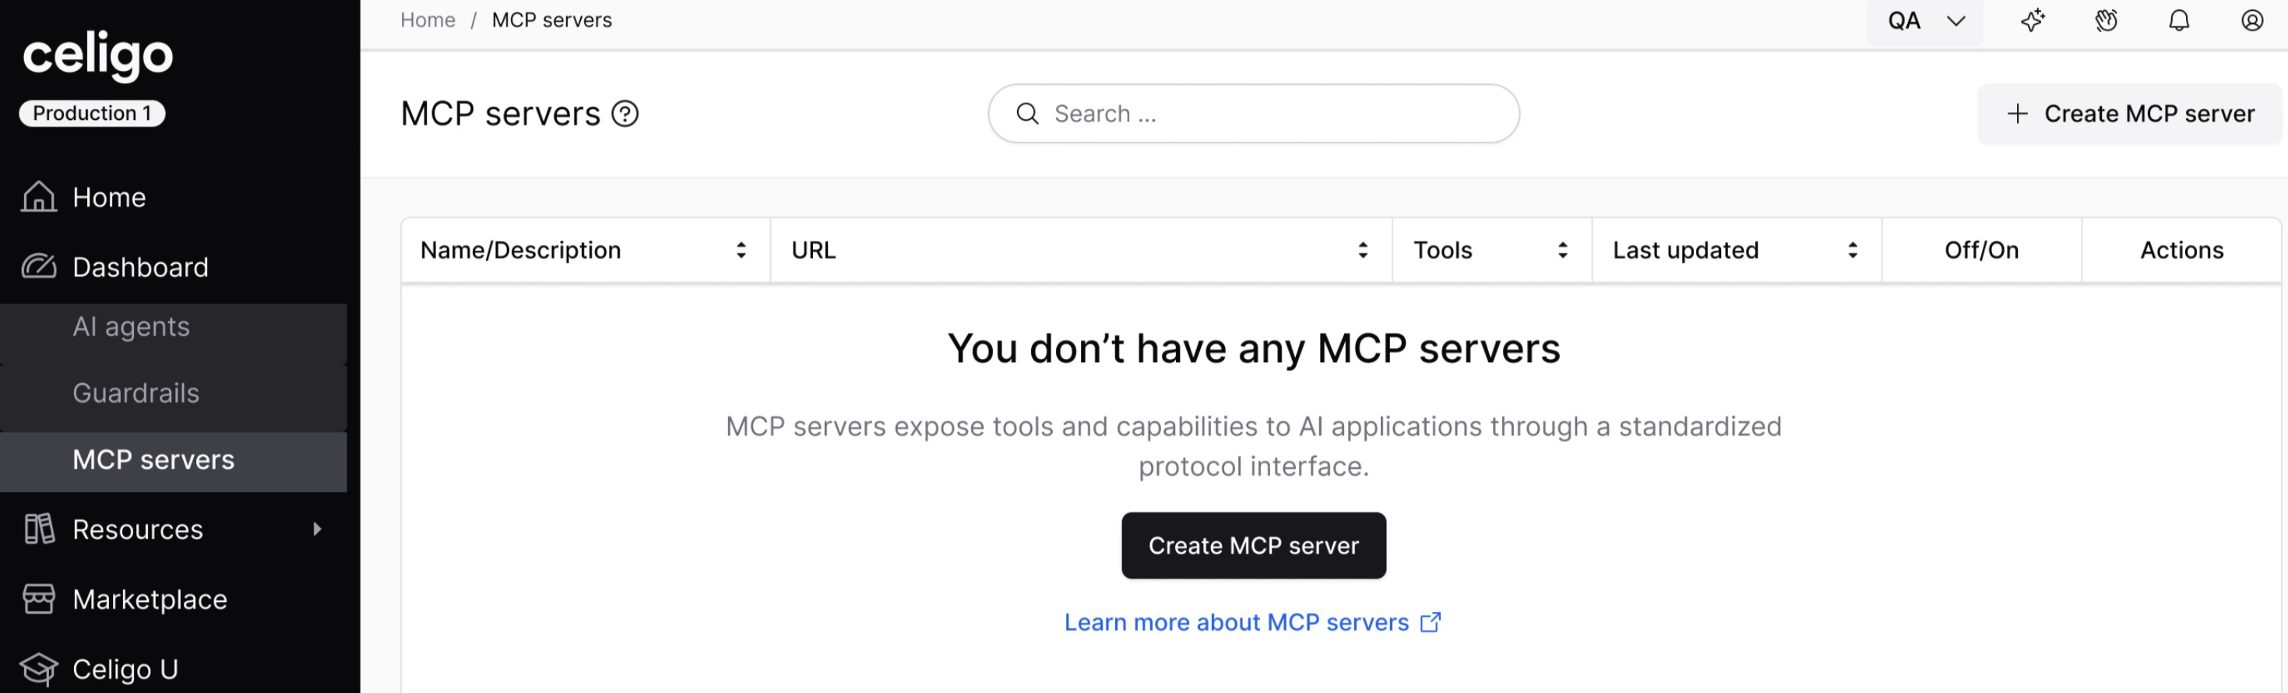
Task: Click the Resources books icon
Action: click(x=39, y=529)
